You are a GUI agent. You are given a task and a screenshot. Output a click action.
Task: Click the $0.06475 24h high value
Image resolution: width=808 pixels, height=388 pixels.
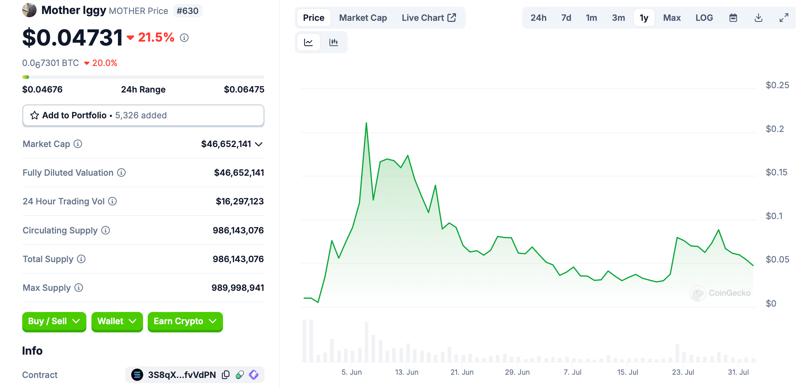point(244,89)
